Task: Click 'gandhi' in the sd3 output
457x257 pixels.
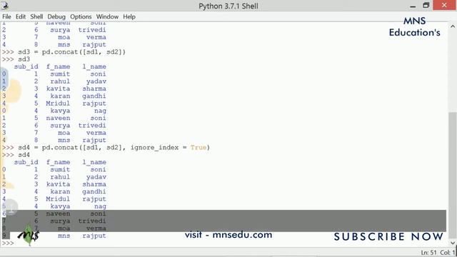Action: [94, 96]
